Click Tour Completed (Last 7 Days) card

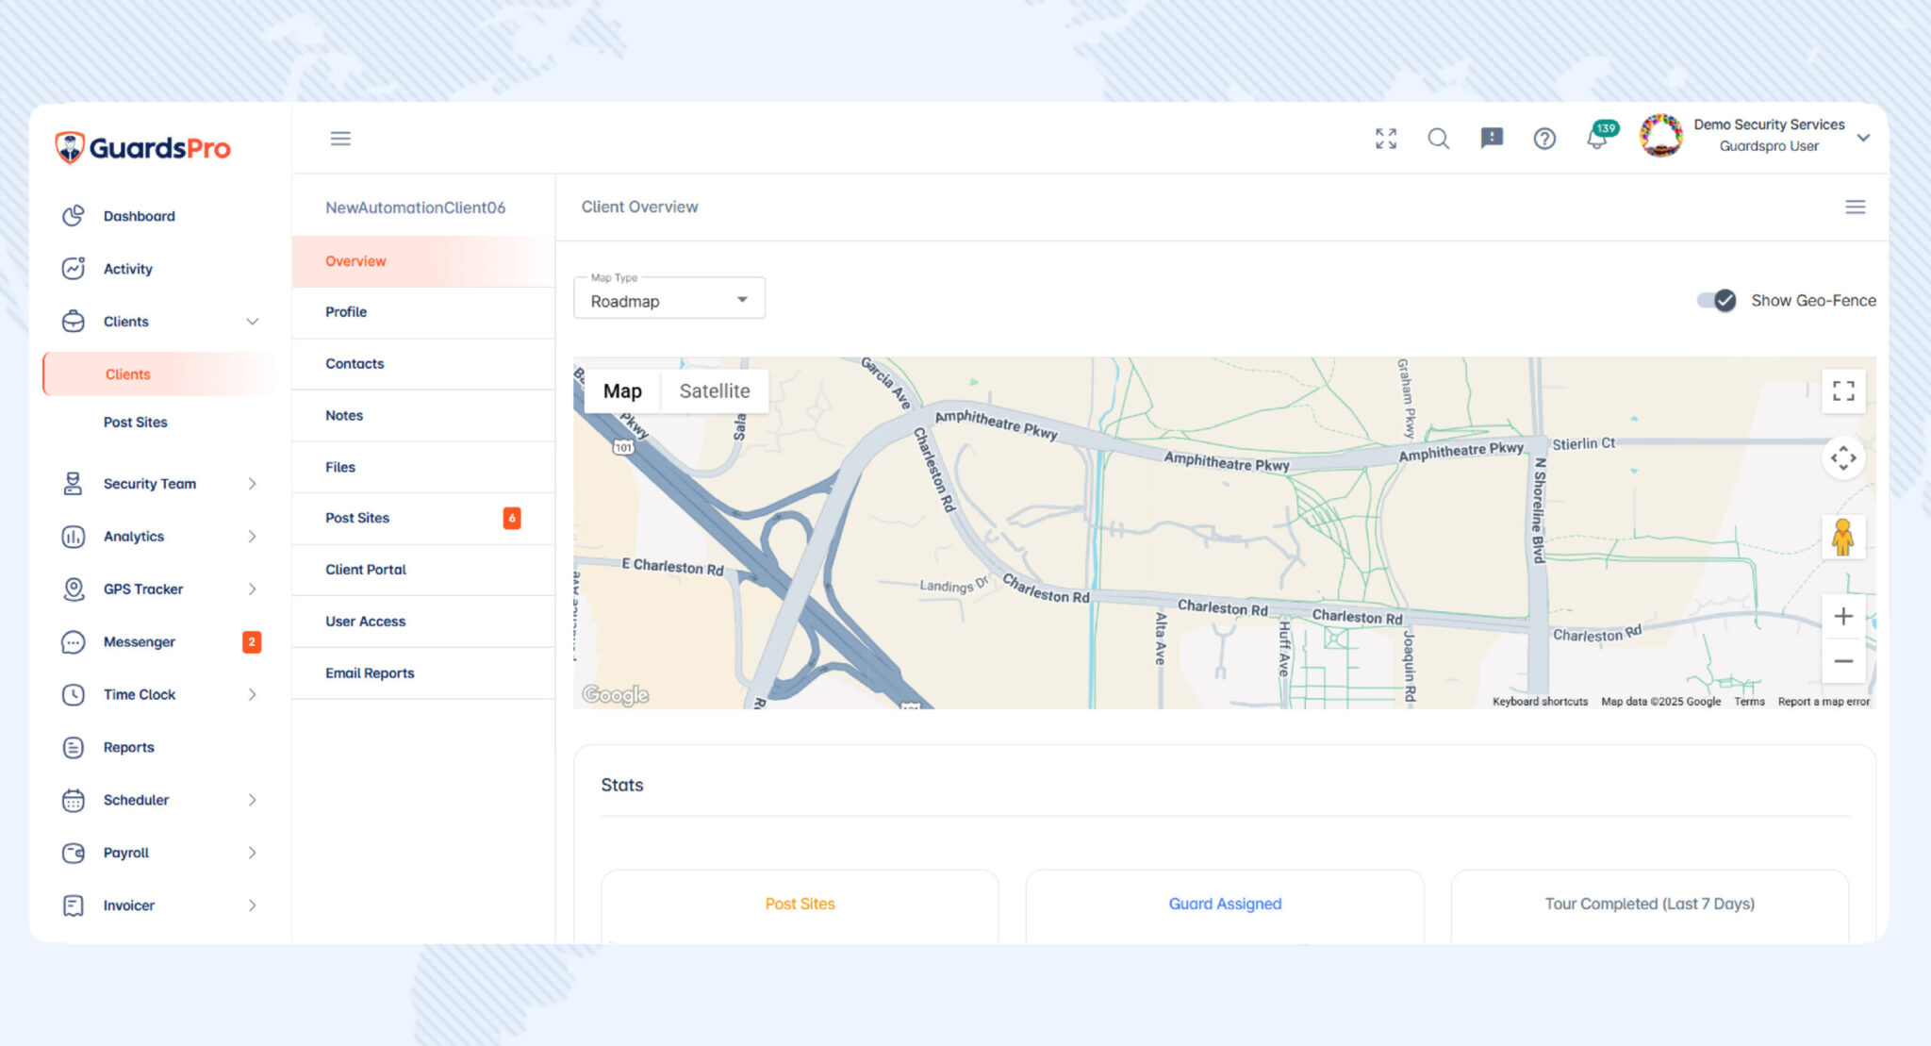click(1649, 905)
